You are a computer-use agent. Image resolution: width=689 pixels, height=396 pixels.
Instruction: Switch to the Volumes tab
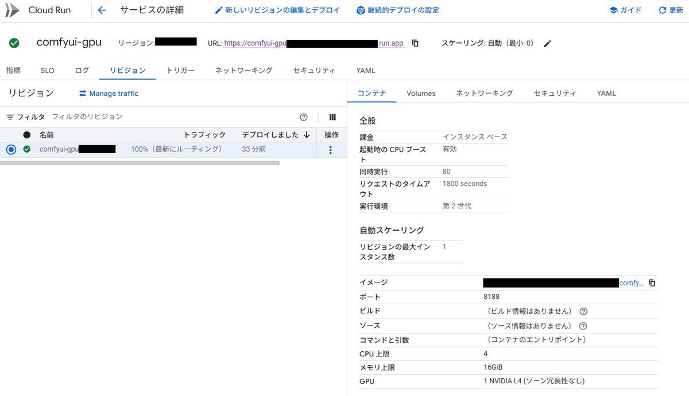[x=421, y=93]
